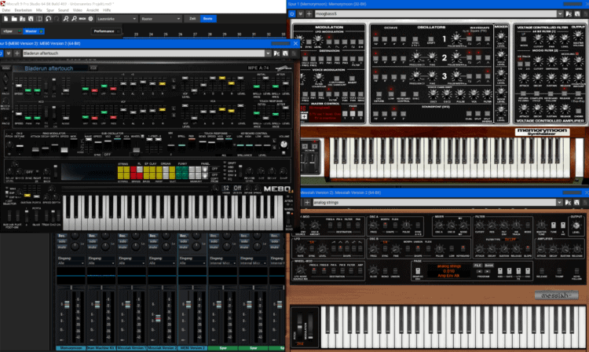The image size is (589, 352).
Task: Click Messiah next program arrow
Action: coord(488,271)
